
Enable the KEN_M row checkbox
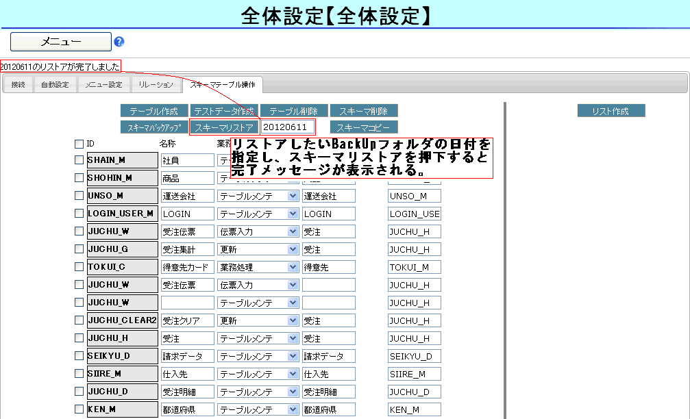79,409
